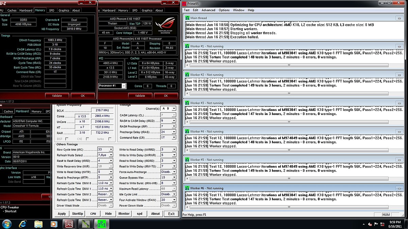Switch to CPU-Tweaker RAM-stick taskbar icon
The width and height of the screenshot is (408, 229).
85,224
